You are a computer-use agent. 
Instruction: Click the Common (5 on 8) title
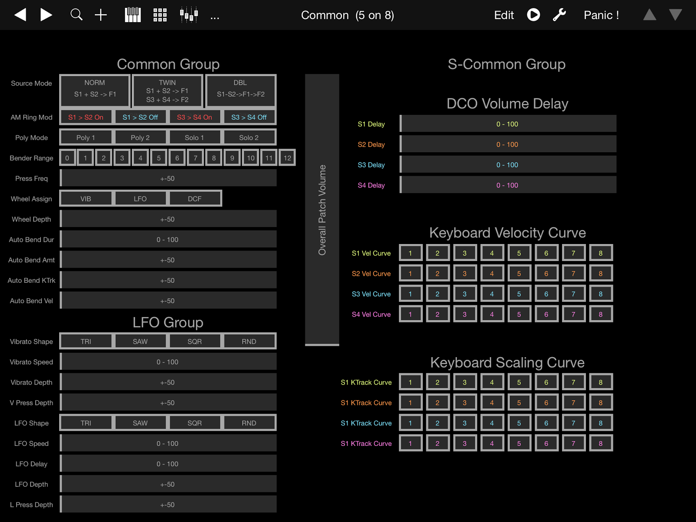pos(348,15)
